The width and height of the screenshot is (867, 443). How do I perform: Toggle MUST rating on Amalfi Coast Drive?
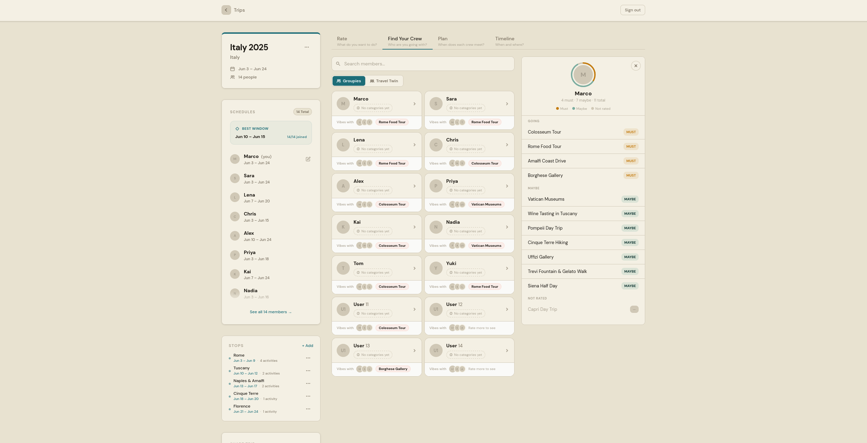click(631, 161)
